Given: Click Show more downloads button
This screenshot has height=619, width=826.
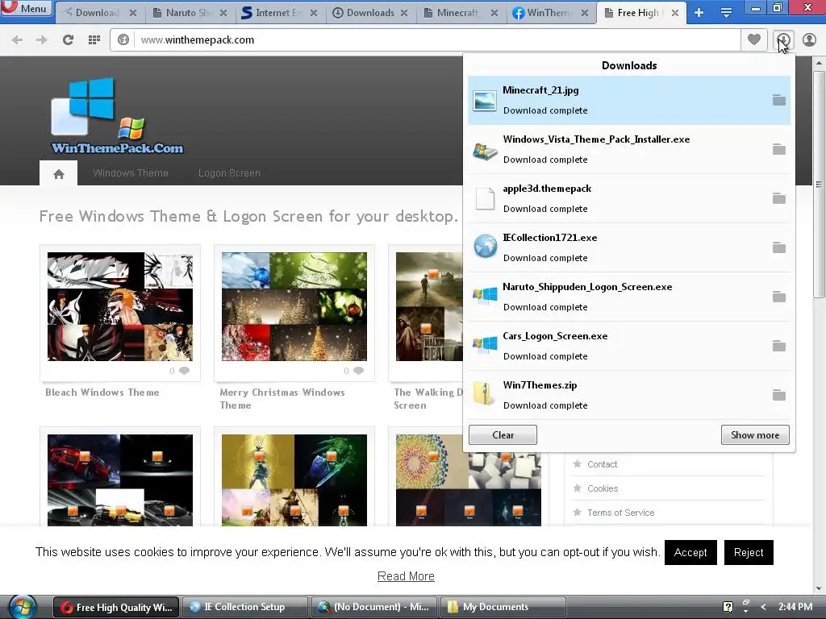Looking at the screenshot, I should [755, 434].
